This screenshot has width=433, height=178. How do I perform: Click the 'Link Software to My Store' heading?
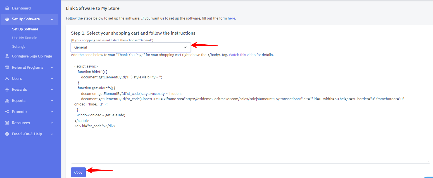pyautogui.click(x=92, y=8)
